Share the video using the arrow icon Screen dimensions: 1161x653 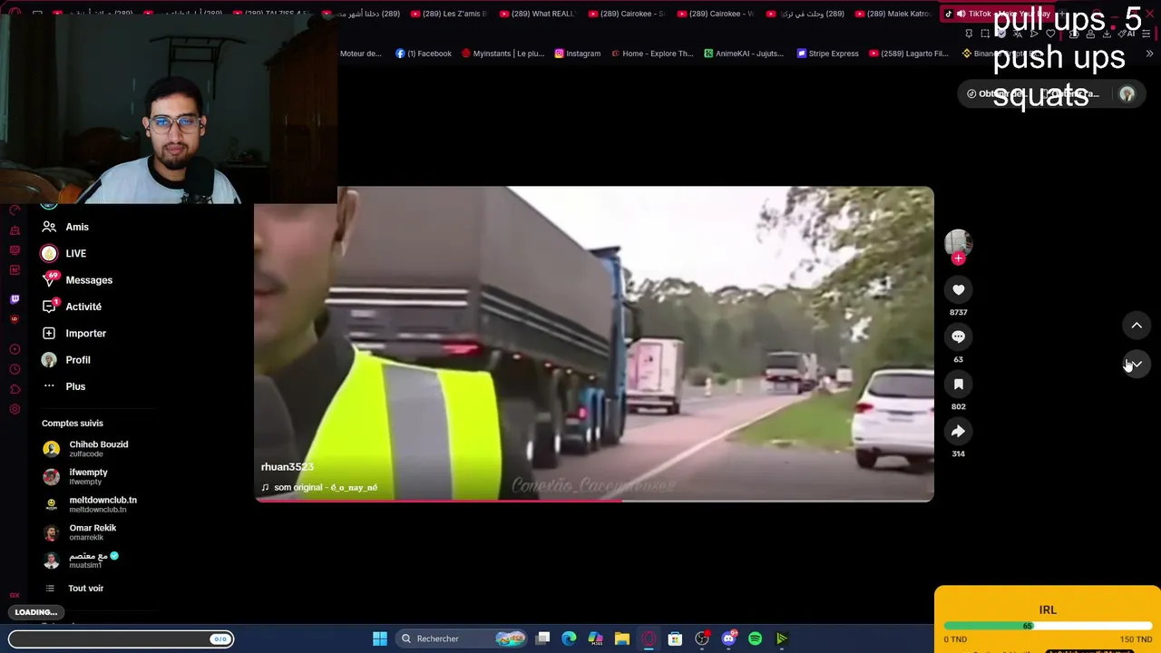tap(958, 431)
